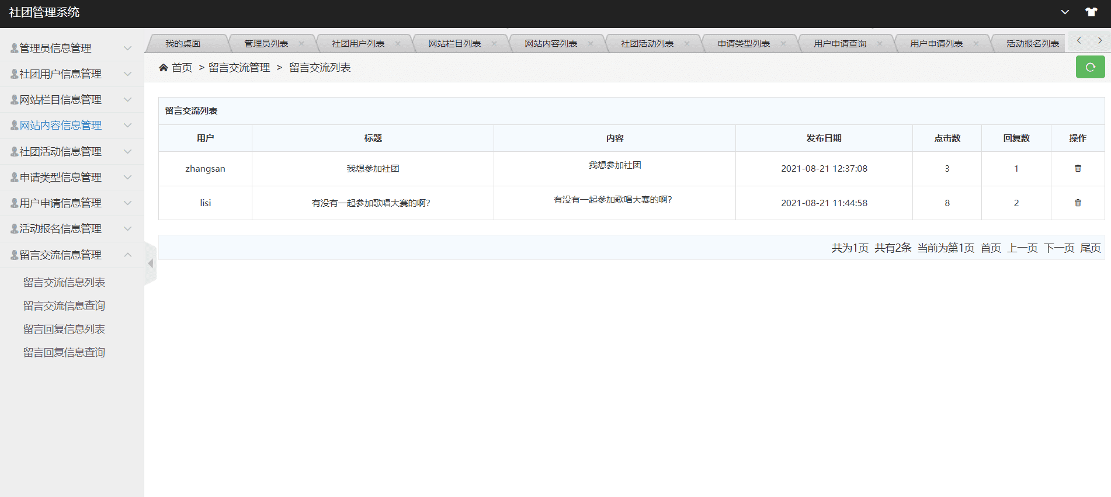Delete the lisi message row
Screen dimensions: 1111x497
(1078, 203)
